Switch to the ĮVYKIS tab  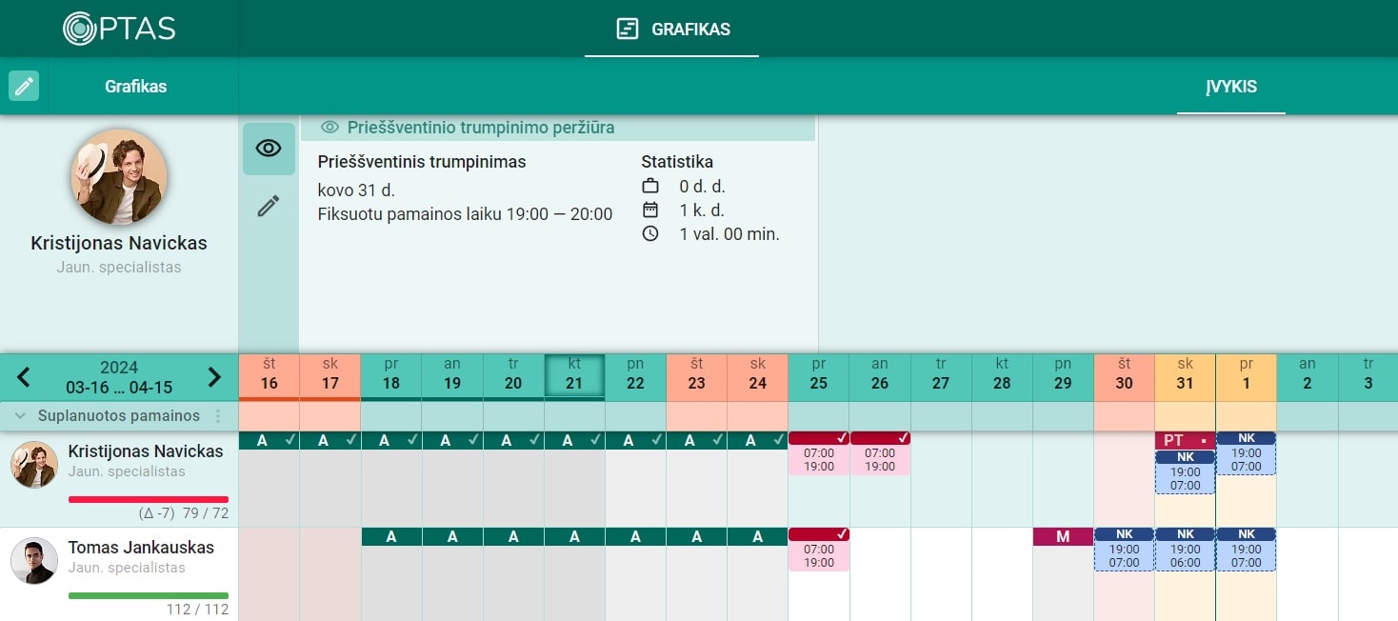coord(1231,87)
